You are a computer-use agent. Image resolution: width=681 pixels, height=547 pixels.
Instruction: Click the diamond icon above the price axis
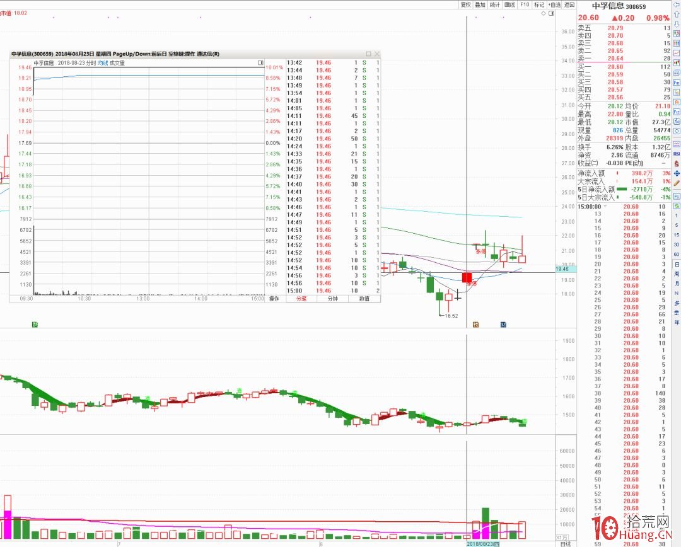pos(544,13)
